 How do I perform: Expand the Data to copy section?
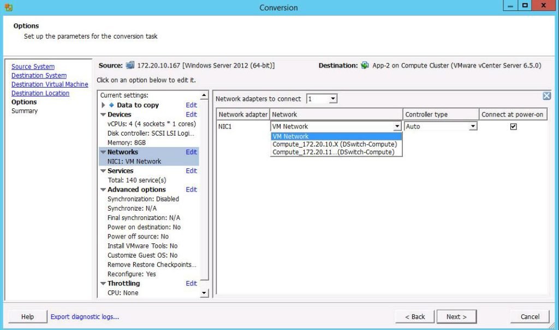coord(103,105)
